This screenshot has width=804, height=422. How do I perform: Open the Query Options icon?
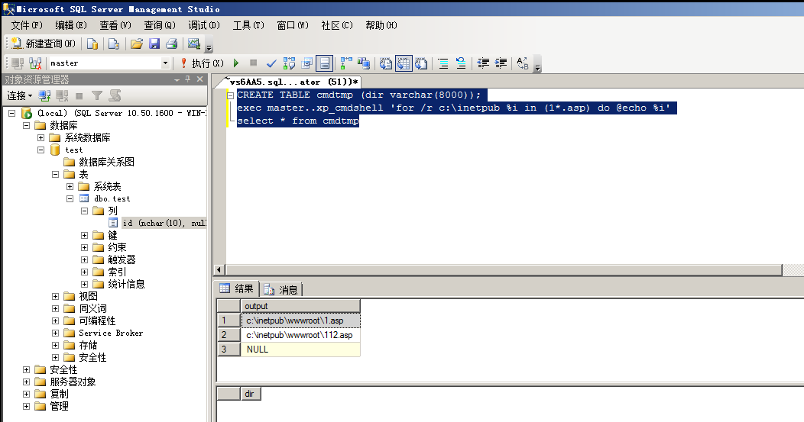coord(306,63)
